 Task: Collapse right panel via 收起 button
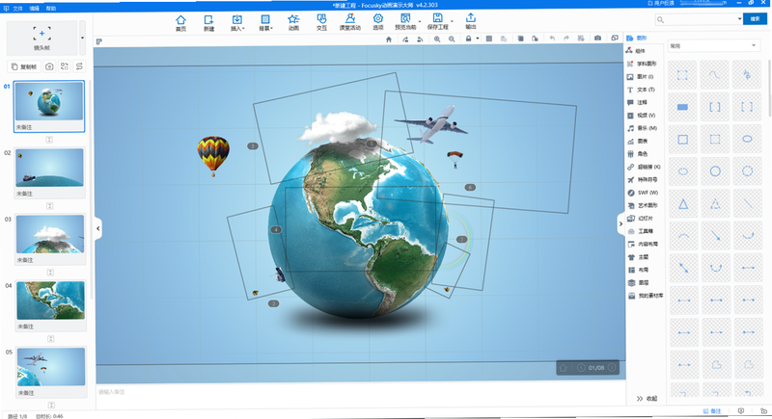point(647,399)
